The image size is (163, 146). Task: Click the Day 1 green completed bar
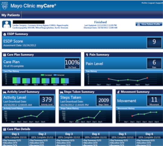point(14,80)
